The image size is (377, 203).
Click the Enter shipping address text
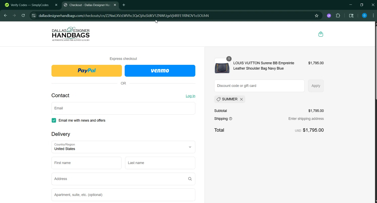306,119
